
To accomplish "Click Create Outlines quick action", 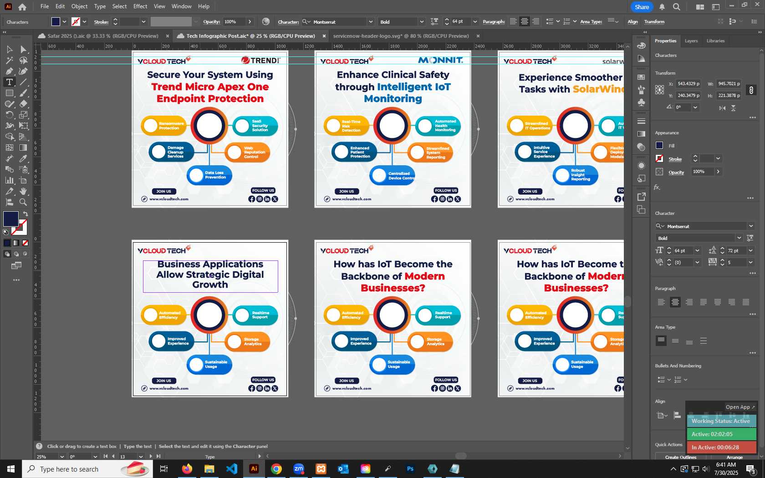I will pos(680,457).
